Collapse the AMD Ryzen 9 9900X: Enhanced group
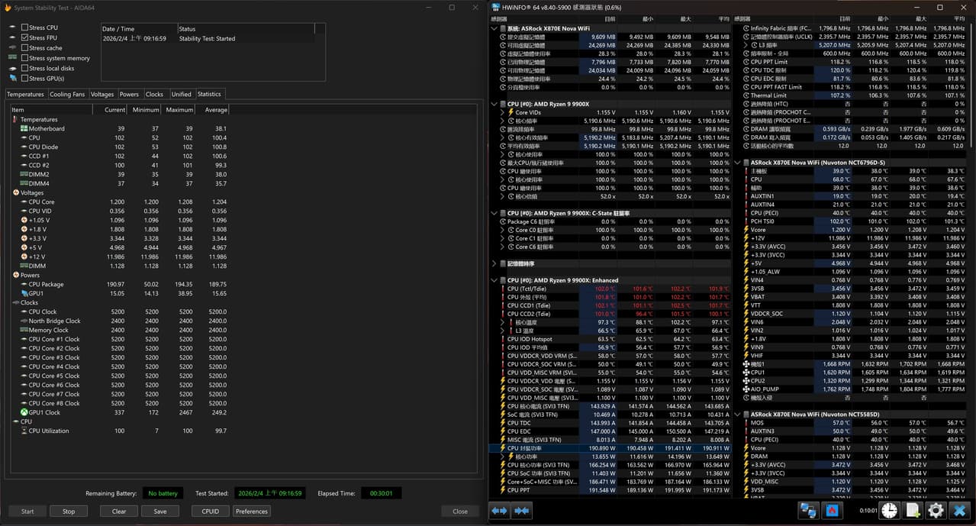 point(494,280)
